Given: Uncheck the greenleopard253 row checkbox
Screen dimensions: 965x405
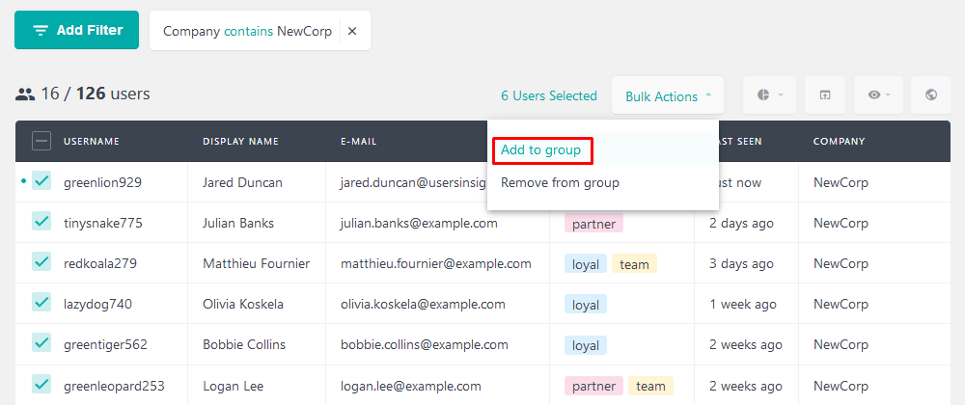Looking at the screenshot, I should coord(41,385).
